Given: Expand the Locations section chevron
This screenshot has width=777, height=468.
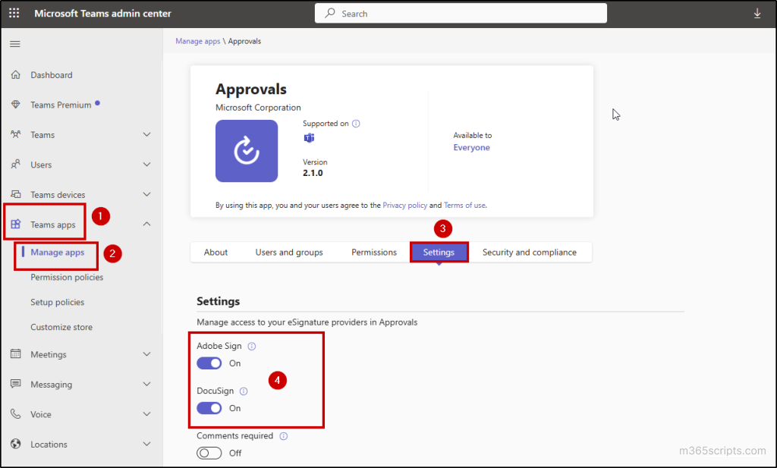Looking at the screenshot, I should click(x=146, y=444).
